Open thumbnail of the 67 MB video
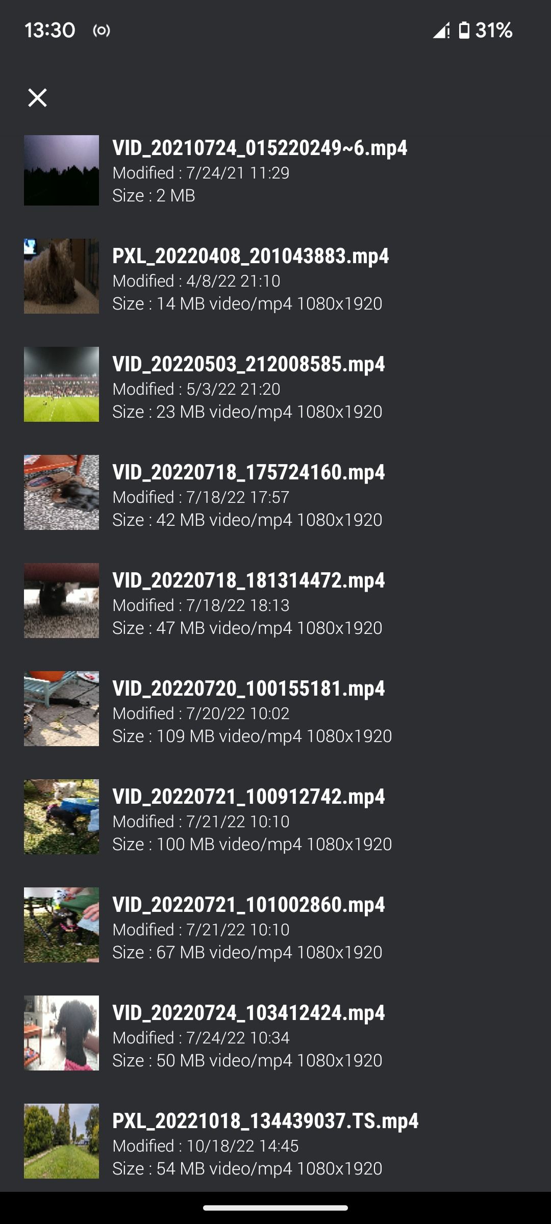This screenshot has height=1224, width=551. pos(61,925)
